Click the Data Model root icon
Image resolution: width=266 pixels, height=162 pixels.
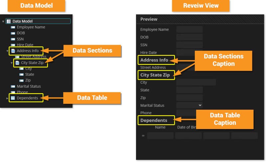click(9, 21)
